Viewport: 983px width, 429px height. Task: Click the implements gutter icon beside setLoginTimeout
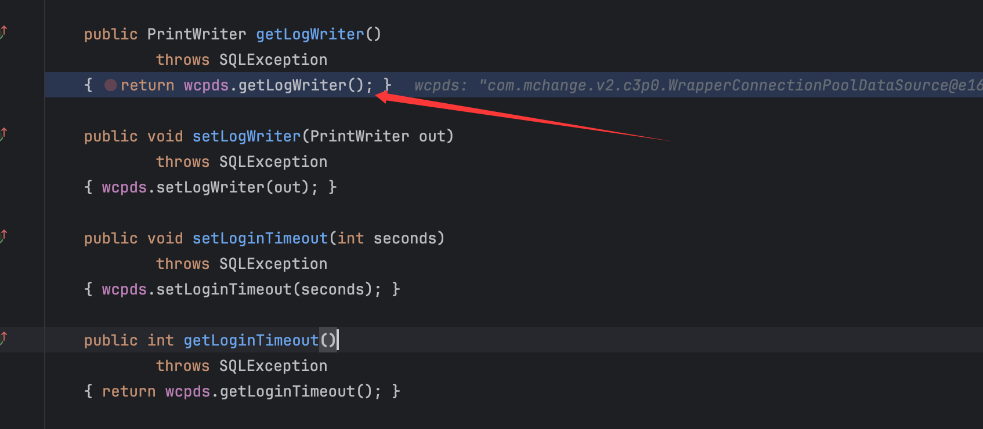point(3,236)
